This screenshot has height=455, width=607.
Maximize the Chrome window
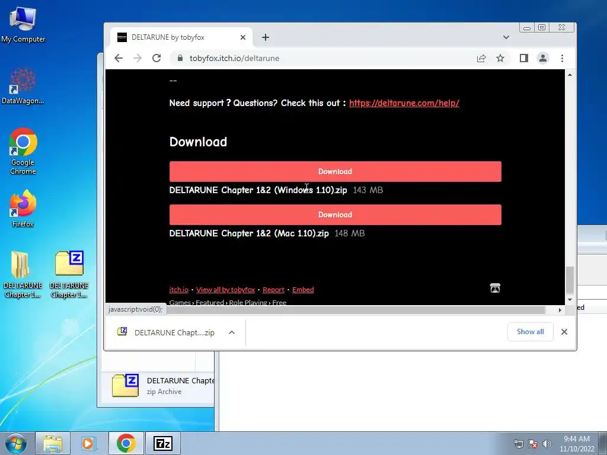click(x=542, y=27)
